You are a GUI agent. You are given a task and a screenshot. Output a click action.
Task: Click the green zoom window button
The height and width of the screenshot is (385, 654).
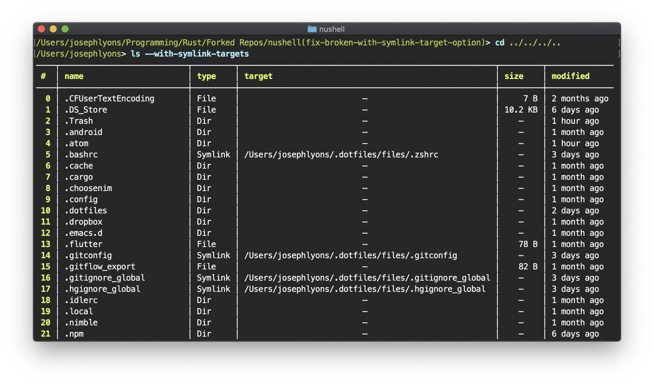[65, 29]
